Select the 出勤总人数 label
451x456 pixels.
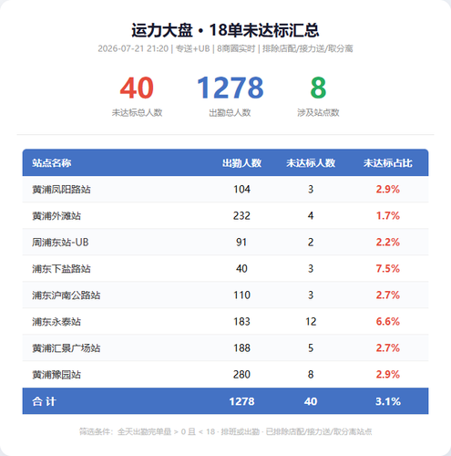230,113
